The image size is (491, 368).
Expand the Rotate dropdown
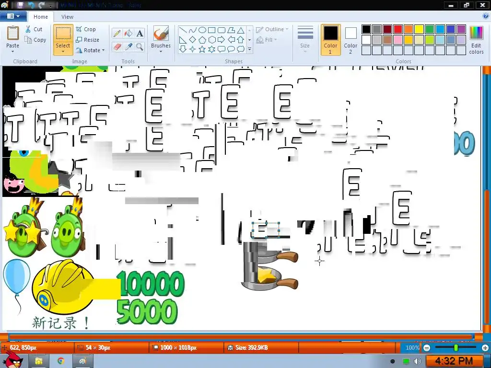104,50
